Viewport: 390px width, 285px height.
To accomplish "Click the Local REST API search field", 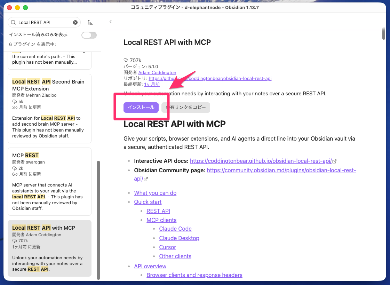I will tap(44, 22).
